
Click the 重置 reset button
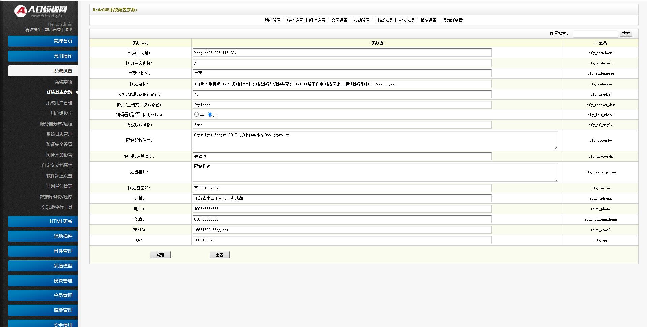tap(220, 255)
